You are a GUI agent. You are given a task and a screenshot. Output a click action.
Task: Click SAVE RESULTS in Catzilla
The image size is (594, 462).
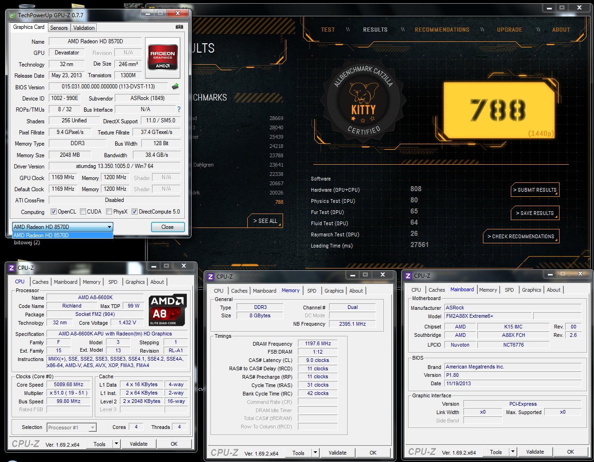tap(535, 213)
